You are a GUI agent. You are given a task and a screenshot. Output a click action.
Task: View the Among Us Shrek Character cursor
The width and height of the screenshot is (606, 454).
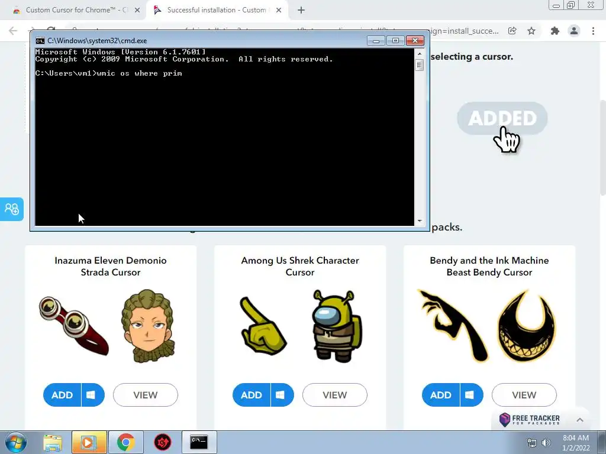pos(335,395)
